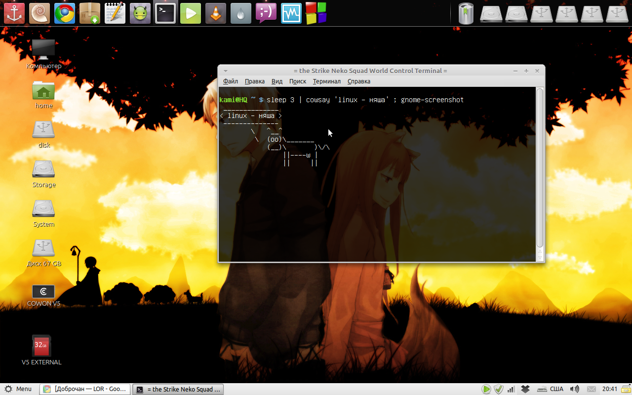Open the Справка menu in terminal
The width and height of the screenshot is (632, 395).
click(x=359, y=81)
